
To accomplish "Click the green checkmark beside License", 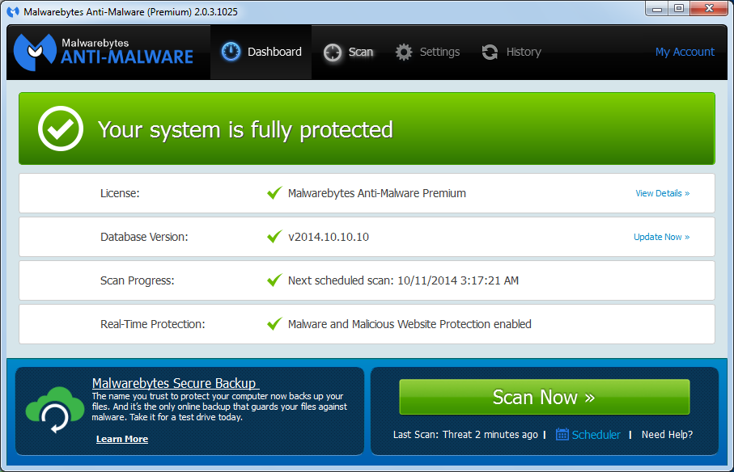I will click(274, 193).
